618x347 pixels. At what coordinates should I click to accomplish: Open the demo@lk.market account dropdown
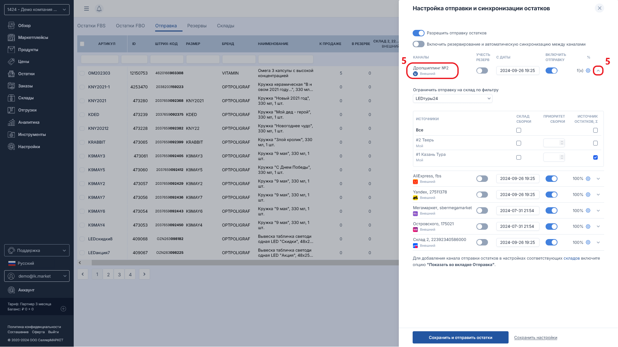37,276
